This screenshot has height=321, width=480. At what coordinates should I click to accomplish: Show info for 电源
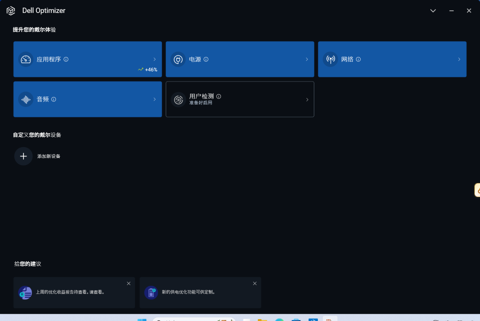206,60
